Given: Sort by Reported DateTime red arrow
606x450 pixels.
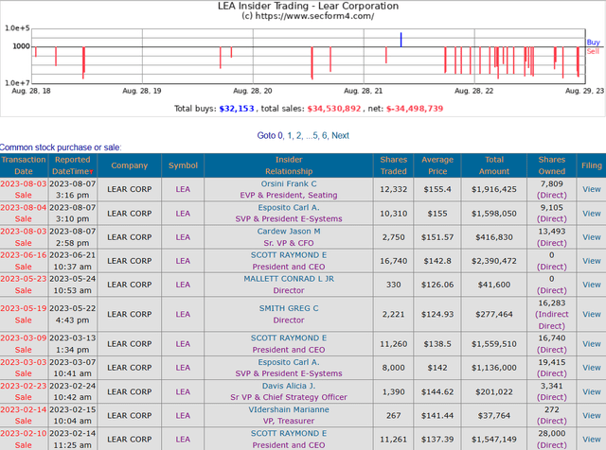Looking at the screenshot, I should tap(91, 172).
